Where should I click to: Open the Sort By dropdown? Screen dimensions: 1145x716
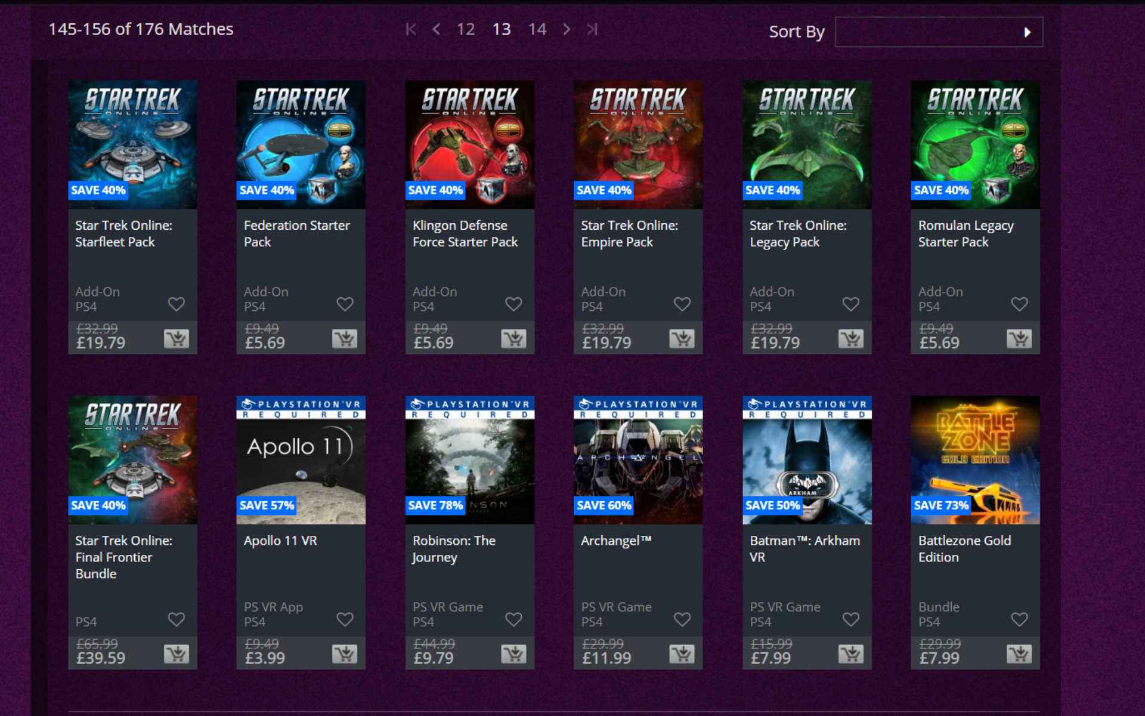click(939, 32)
